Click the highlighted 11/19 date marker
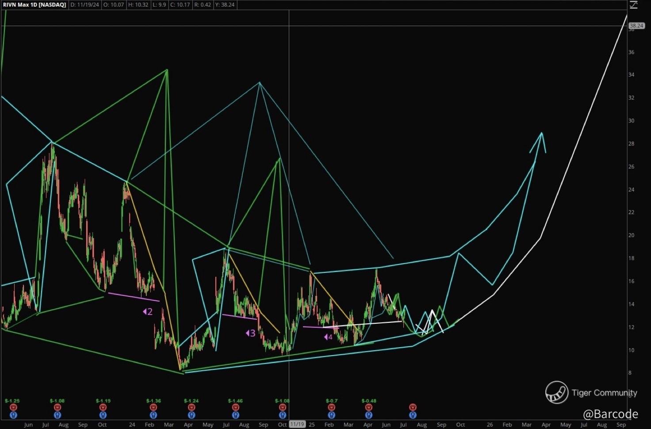Image resolution: width=651 pixels, height=429 pixels. click(x=297, y=425)
